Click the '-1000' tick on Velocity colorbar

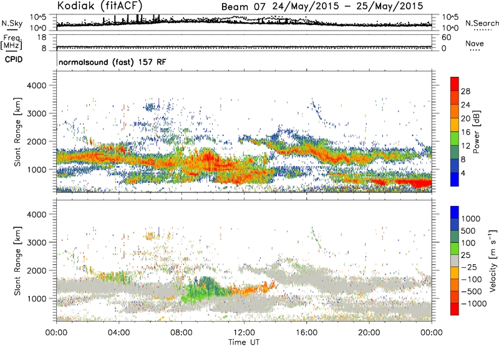pos(473,304)
